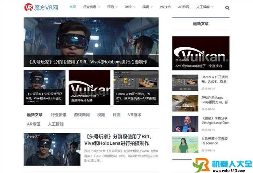Go to 首页 in the navigation
The image size is (253, 173).
pos(73,7)
